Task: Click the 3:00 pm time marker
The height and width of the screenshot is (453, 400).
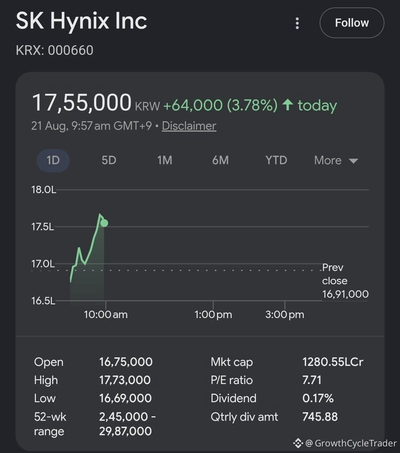Action: click(285, 314)
